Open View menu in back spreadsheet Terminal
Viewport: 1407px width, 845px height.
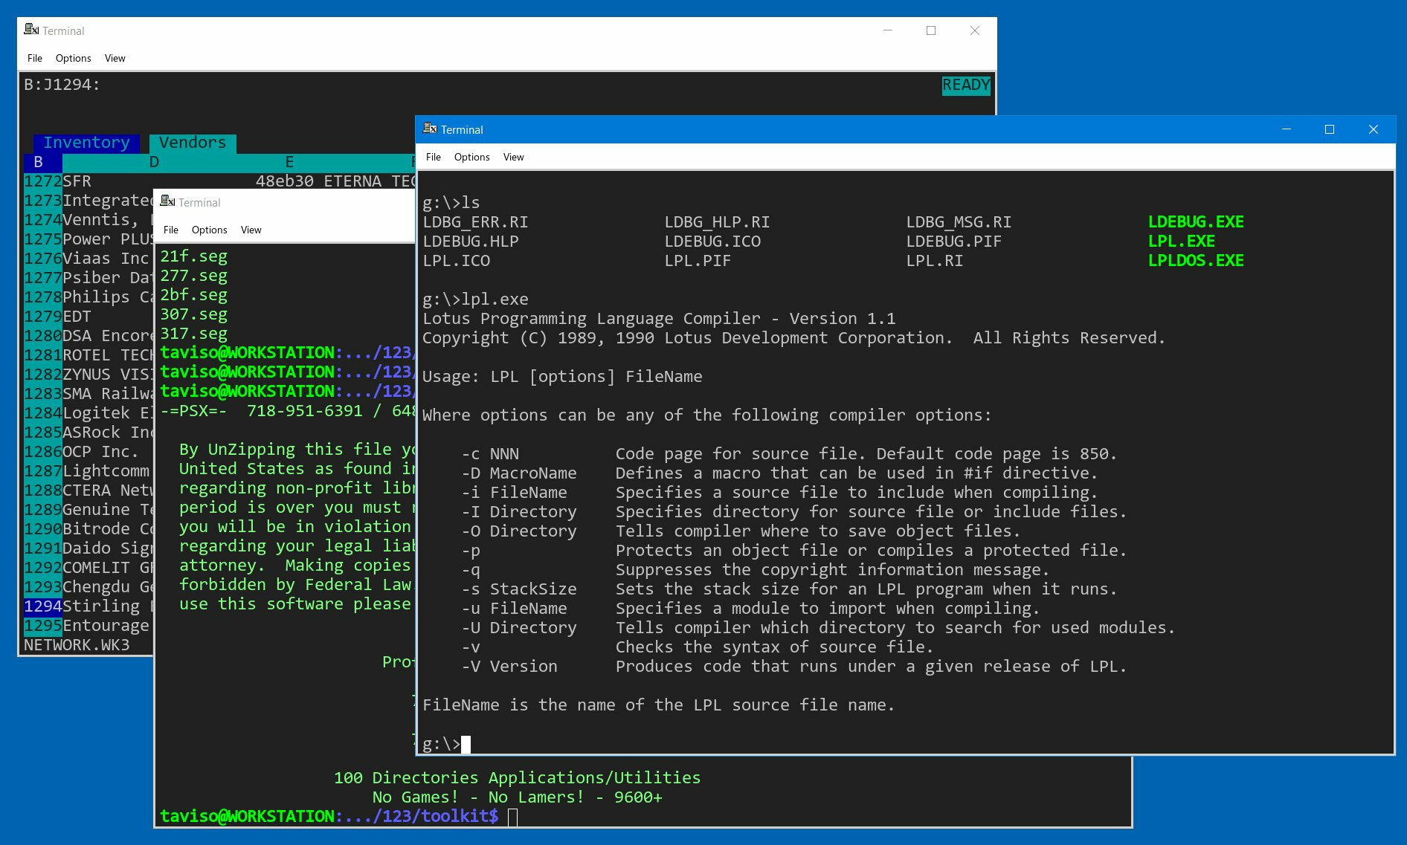(x=115, y=58)
